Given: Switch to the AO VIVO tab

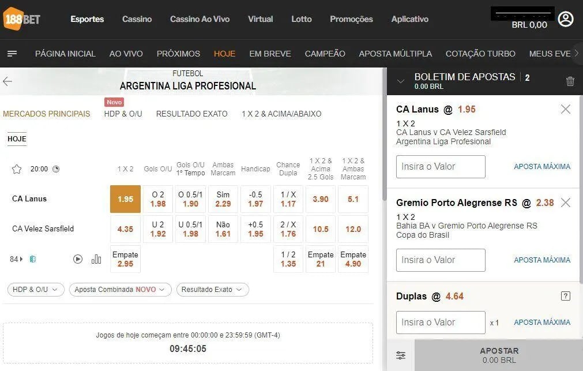Looking at the screenshot, I should pyautogui.click(x=126, y=54).
